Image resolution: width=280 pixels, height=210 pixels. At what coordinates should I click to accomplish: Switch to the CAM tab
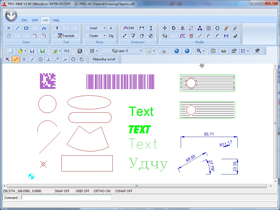click(x=35, y=20)
